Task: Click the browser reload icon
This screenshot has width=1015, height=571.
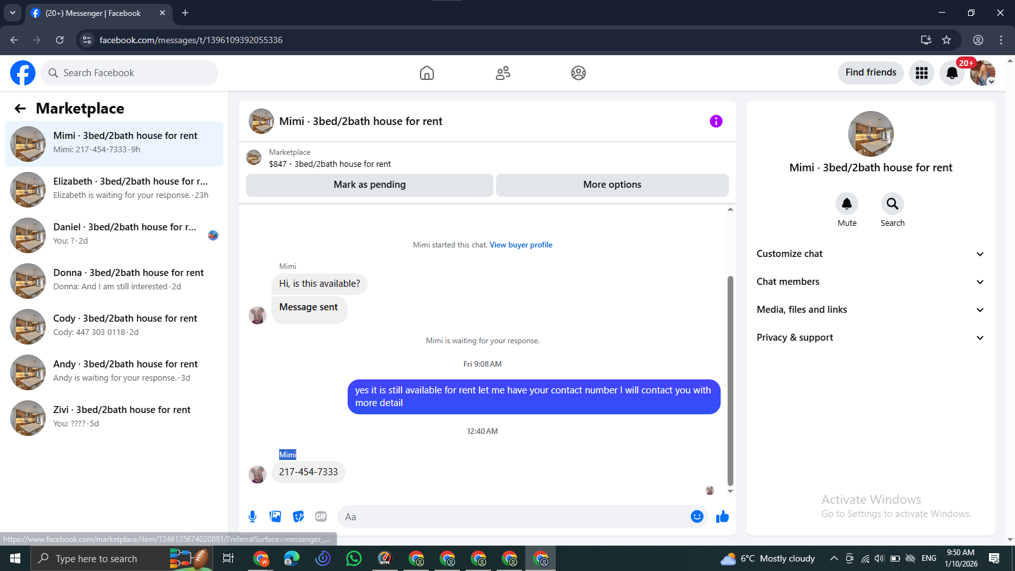Action: (x=60, y=40)
